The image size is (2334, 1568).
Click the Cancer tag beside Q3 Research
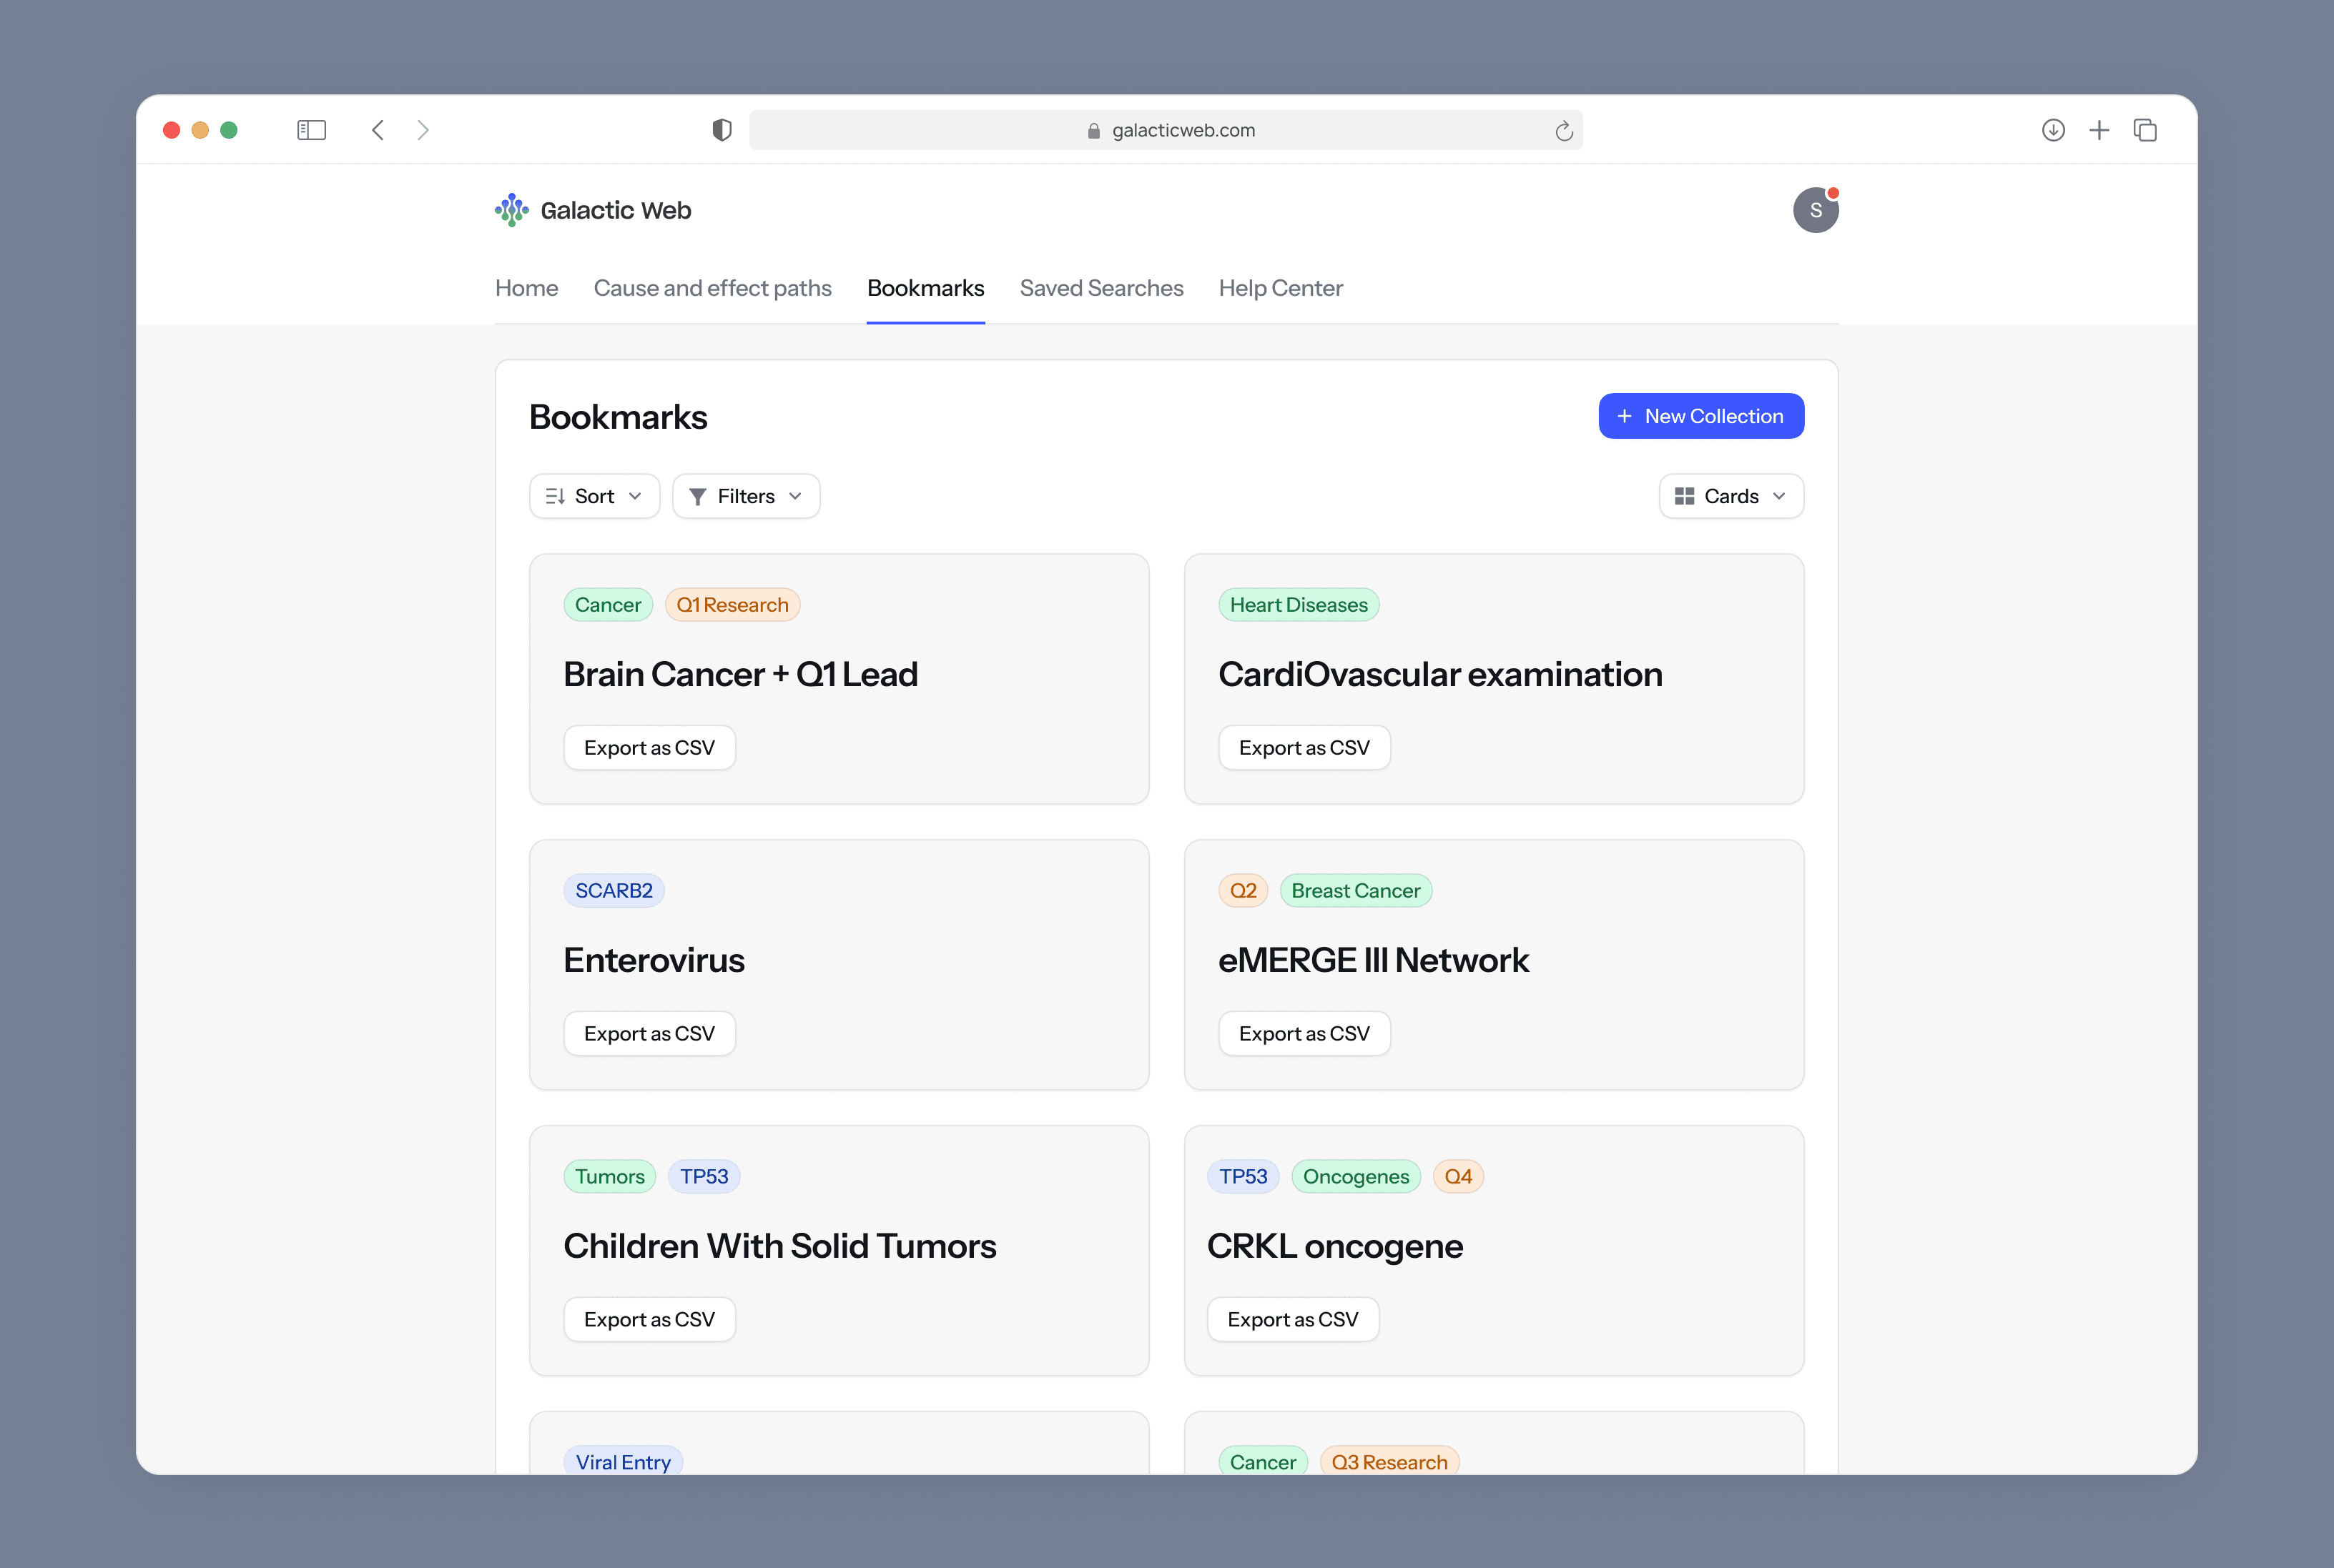coord(1263,1461)
